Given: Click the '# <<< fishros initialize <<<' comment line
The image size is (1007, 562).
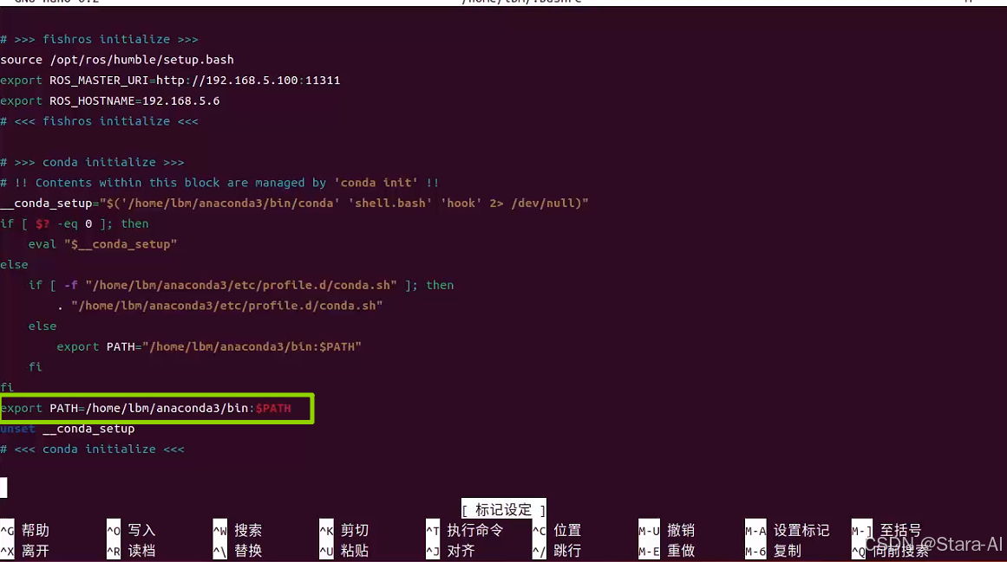Looking at the screenshot, I should 100,122.
